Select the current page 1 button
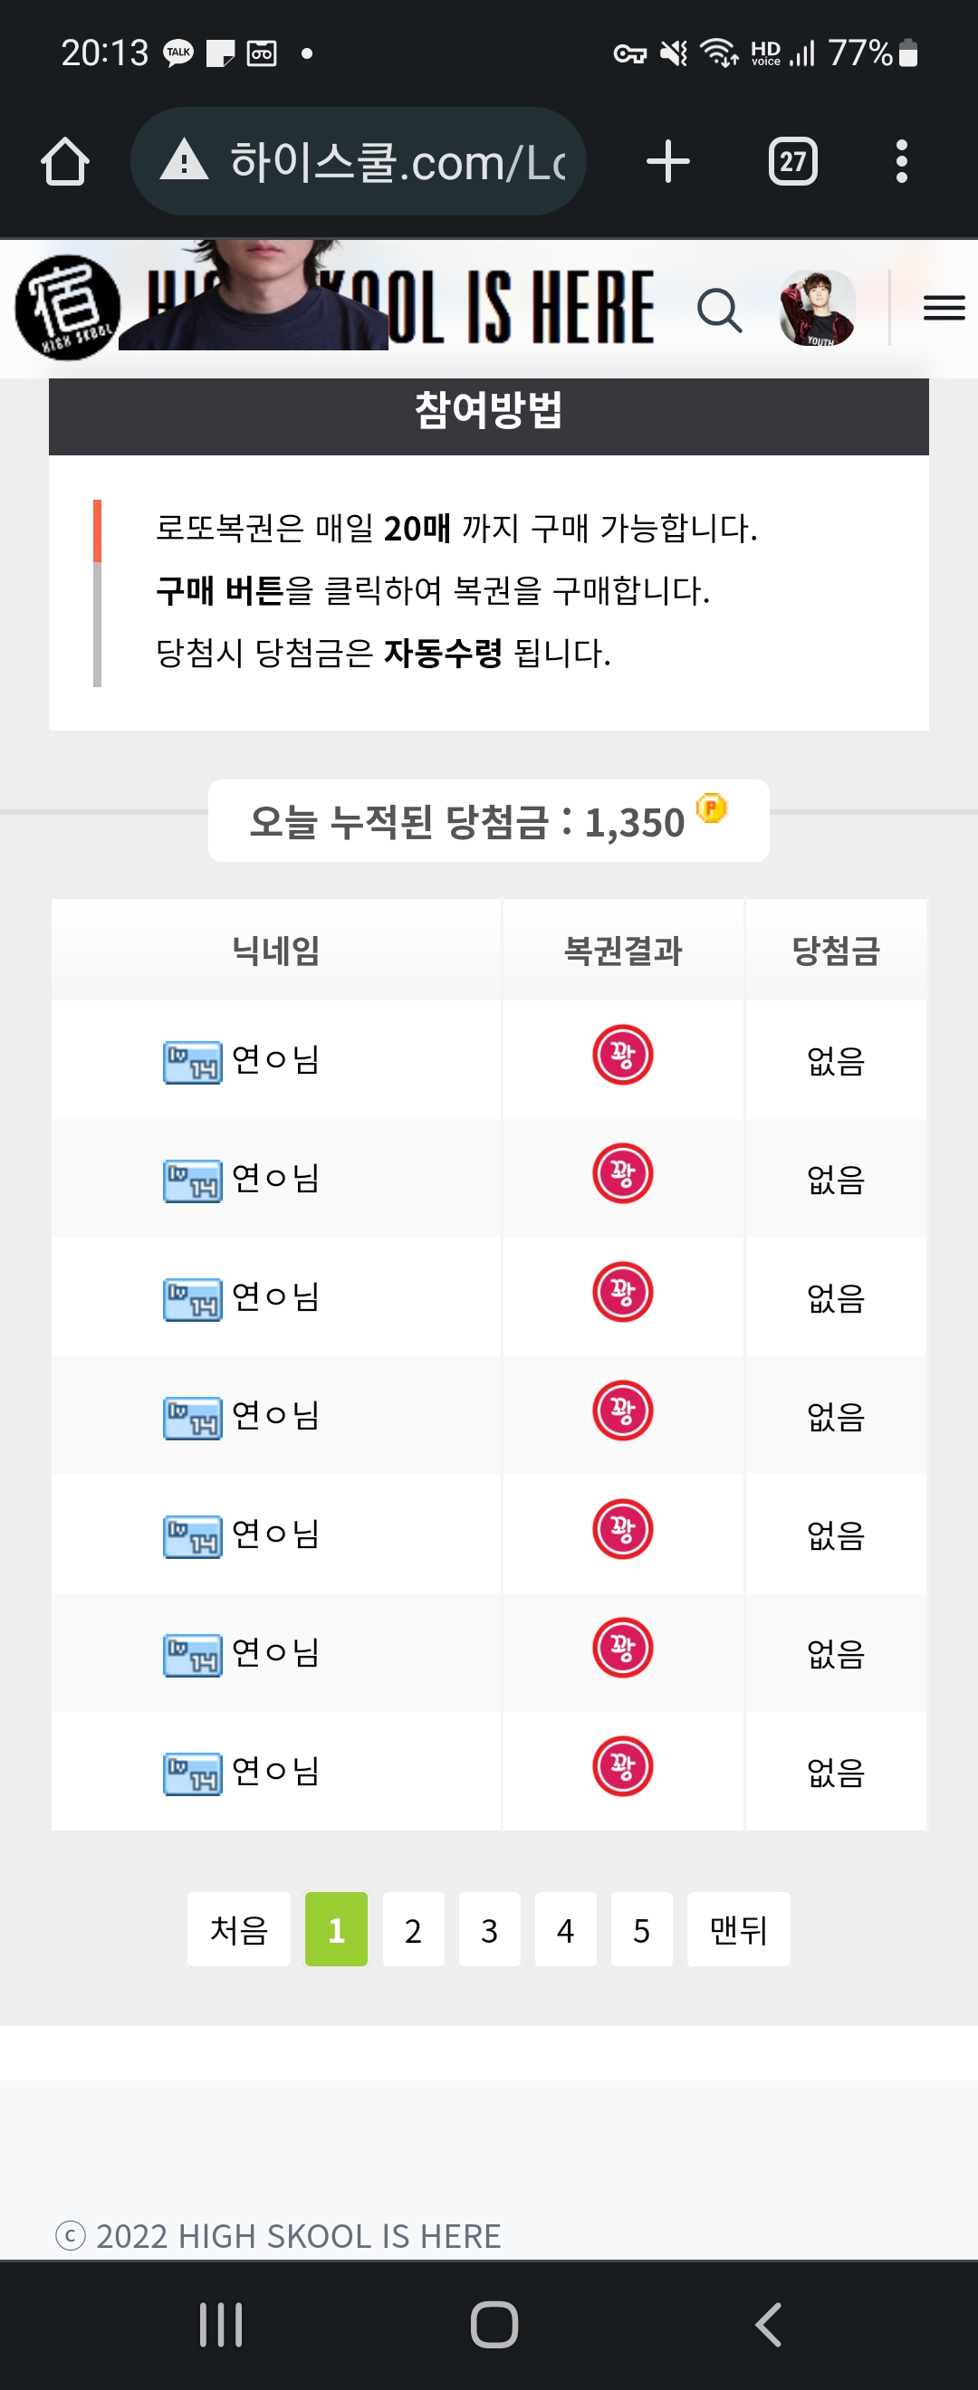 pos(336,1930)
